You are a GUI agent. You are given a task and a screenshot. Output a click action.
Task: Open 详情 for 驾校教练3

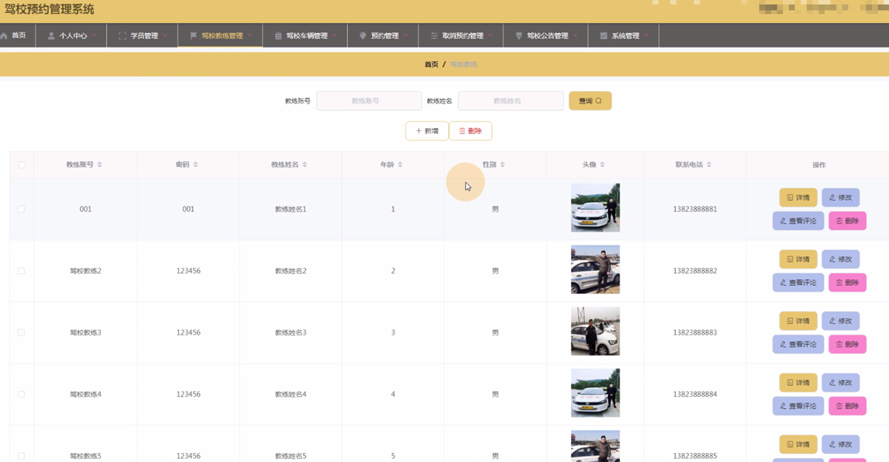(x=799, y=321)
